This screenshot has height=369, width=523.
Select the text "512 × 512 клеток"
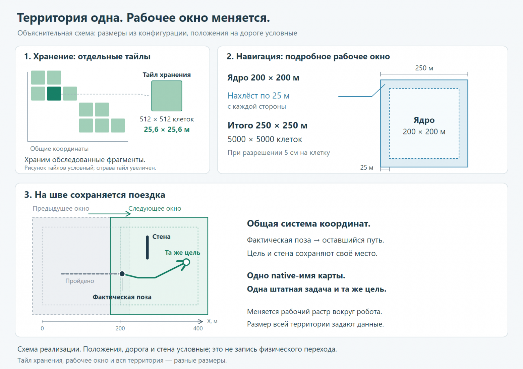click(167, 119)
